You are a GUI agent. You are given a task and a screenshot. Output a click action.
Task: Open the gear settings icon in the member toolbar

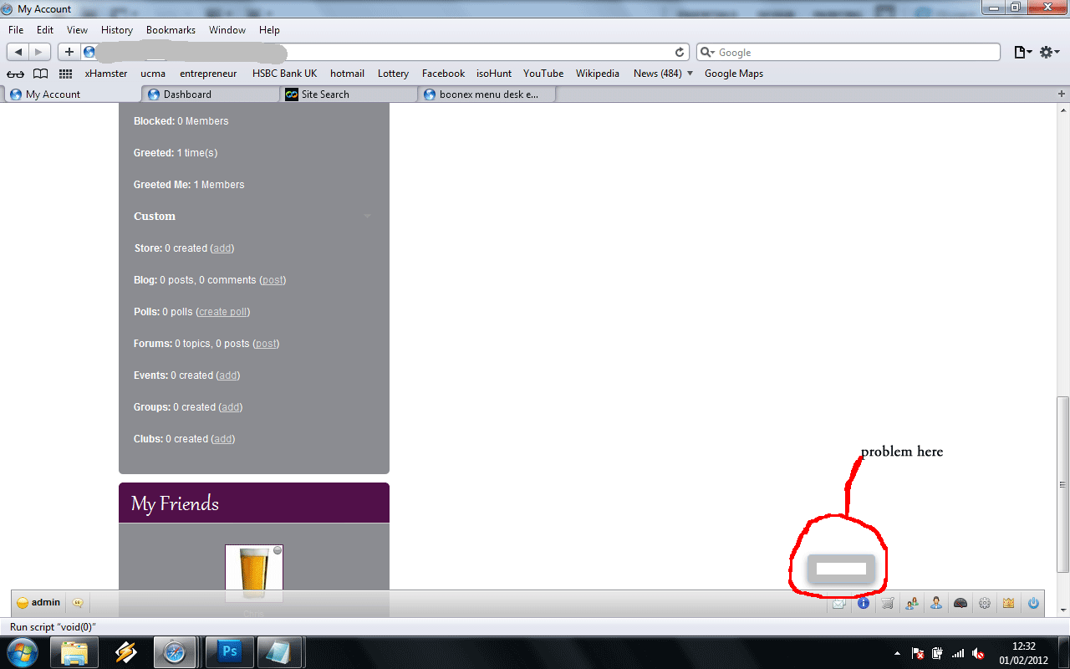coord(985,603)
